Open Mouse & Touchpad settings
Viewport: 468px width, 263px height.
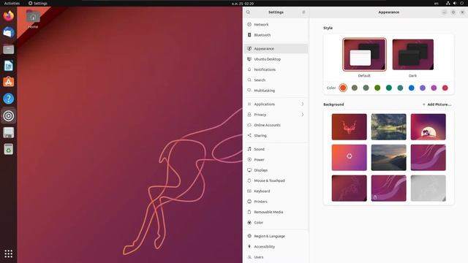276,180
